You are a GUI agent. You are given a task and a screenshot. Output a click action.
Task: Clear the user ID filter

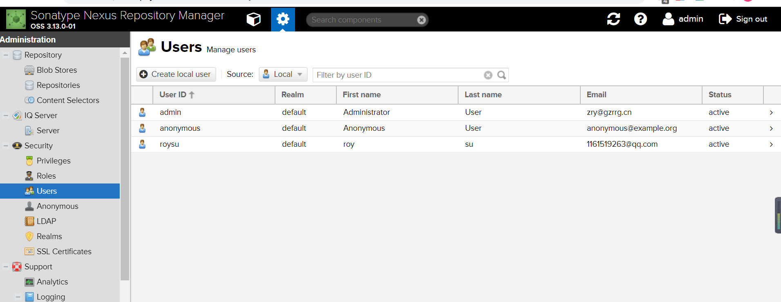(x=488, y=75)
